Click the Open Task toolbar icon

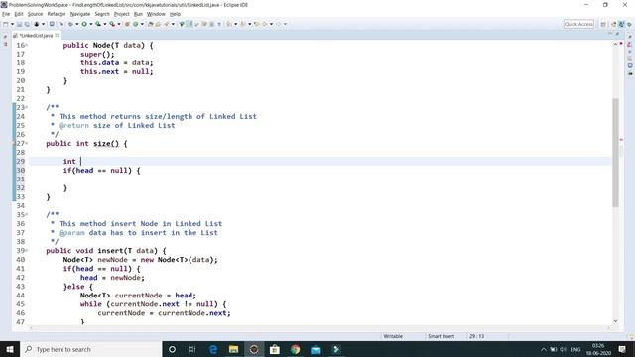158,24
